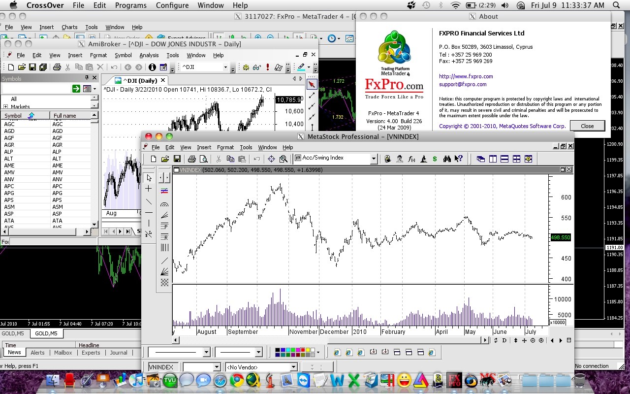This screenshot has height=394, width=630.
Task: Select the fan lines tool in MetaStock palette
Action: 164,215
